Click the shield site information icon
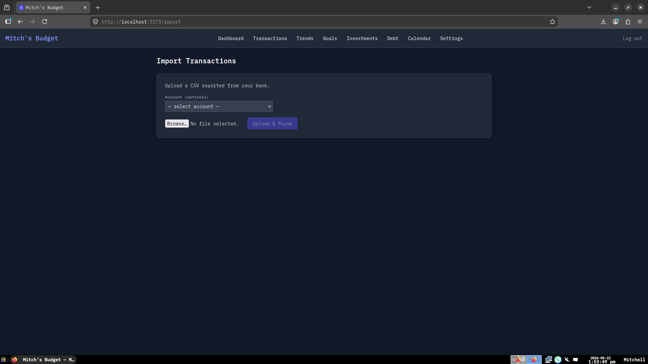 [96, 22]
